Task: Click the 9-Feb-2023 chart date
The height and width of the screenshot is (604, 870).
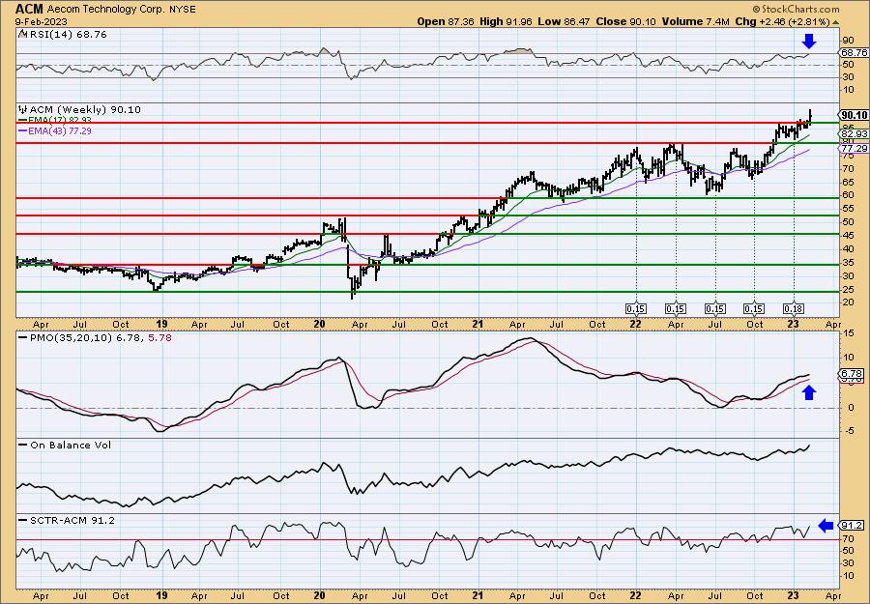Action: tap(42, 21)
